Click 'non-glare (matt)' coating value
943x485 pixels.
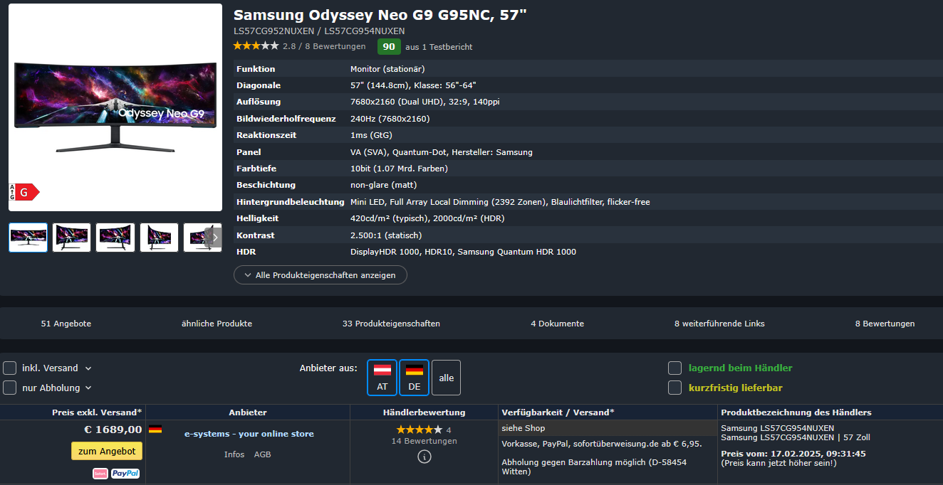pyautogui.click(x=384, y=185)
